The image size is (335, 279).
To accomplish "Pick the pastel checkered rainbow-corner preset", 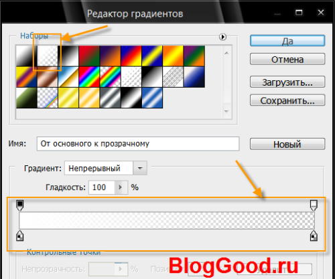I will coord(48,98).
